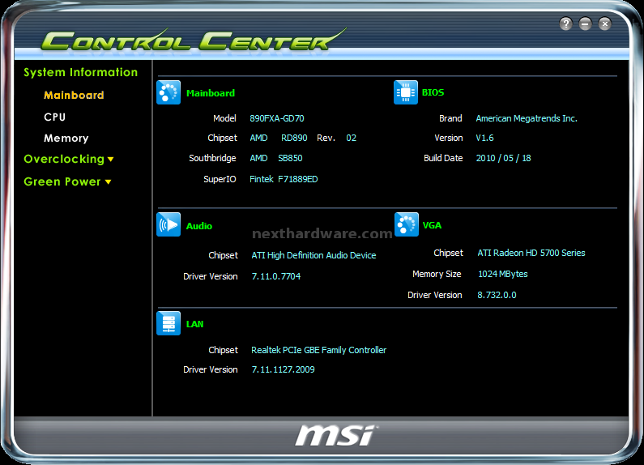Click the VGA section heading
The image size is (644, 465).
432,225
